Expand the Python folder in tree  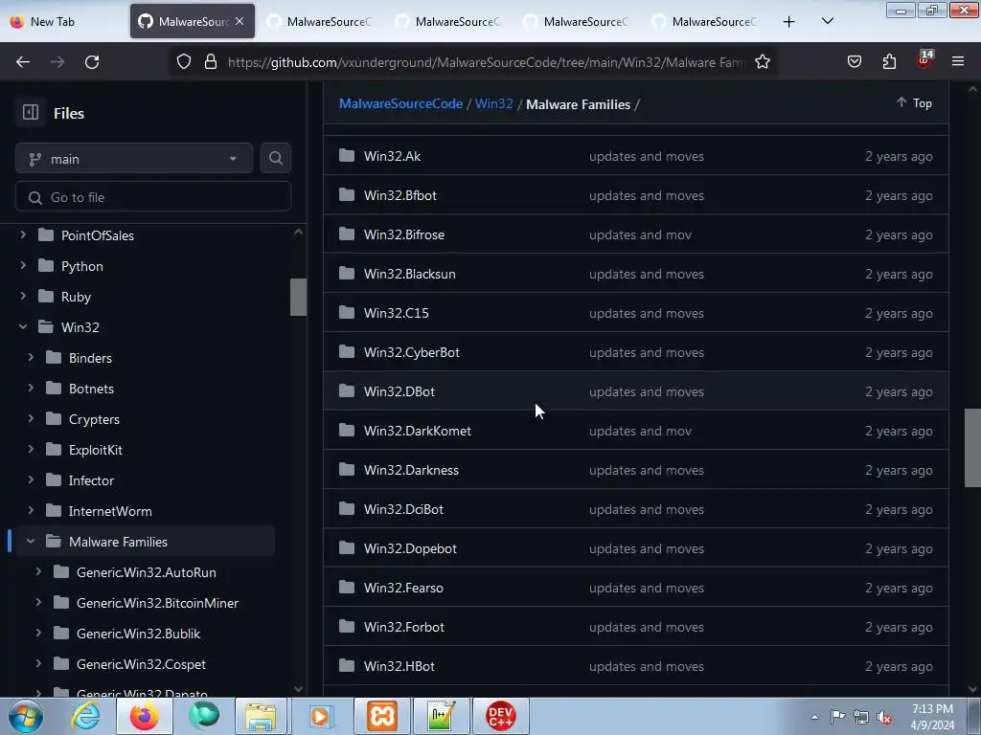click(x=23, y=266)
